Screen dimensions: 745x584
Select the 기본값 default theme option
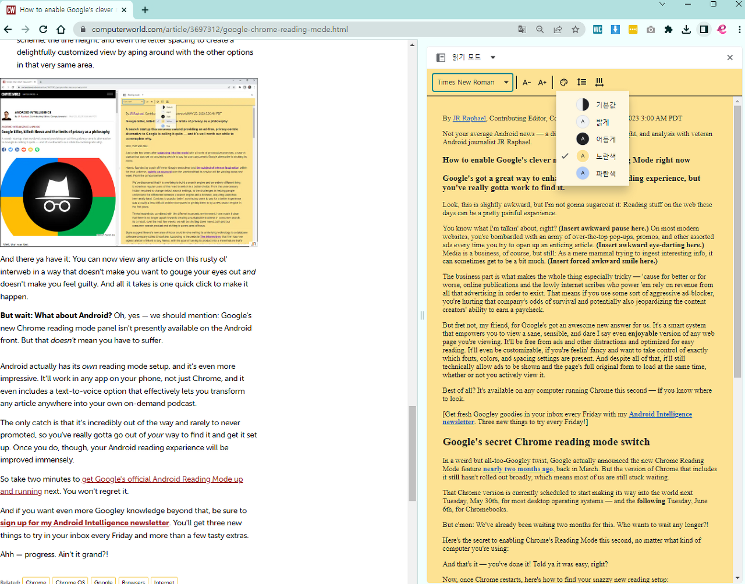click(x=593, y=105)
